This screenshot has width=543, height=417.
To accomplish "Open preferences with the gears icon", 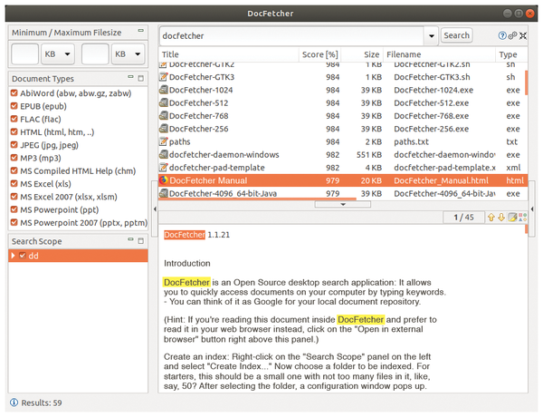I will click(x=512, y=35).
